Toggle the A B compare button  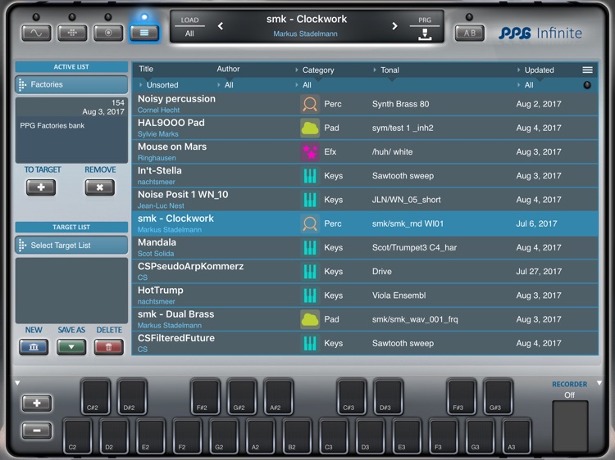coord(470,33)
